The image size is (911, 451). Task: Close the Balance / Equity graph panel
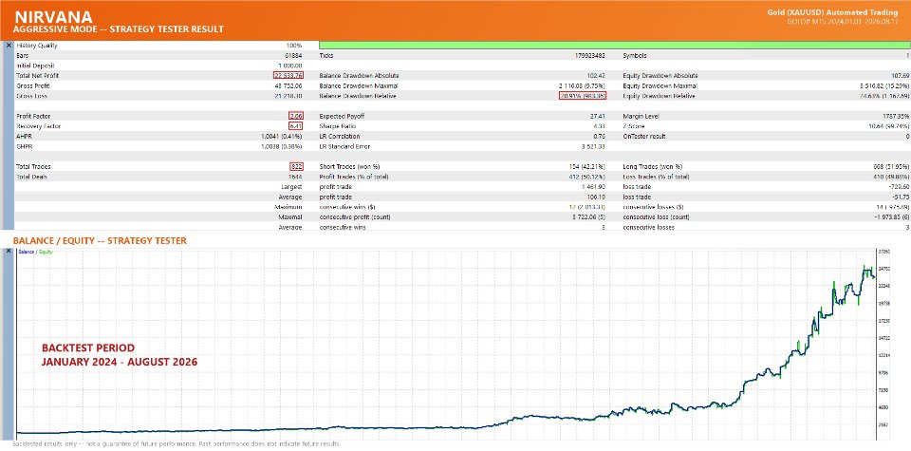(9, 251)
